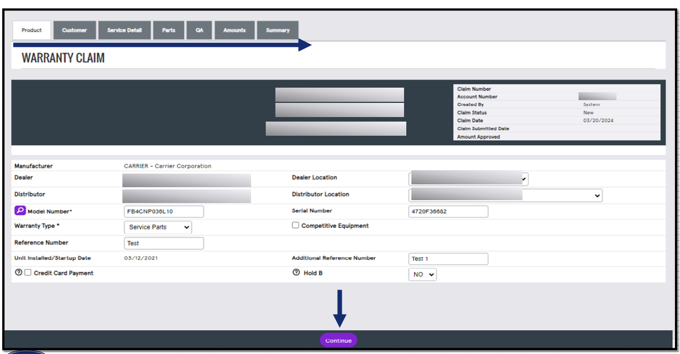
Task: Open the Service Detail tab
Action: click(125, 29)
